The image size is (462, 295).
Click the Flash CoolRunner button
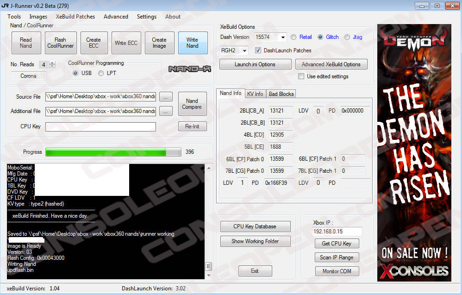tap(60, 43)
